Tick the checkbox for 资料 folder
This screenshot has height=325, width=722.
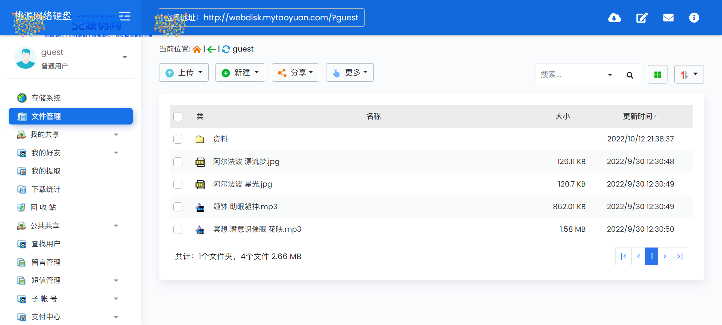pos(178,139)
